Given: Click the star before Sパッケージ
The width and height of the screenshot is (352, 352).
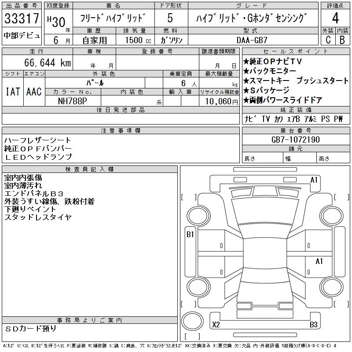Looking at the screenshot, I should pos(246,90).
